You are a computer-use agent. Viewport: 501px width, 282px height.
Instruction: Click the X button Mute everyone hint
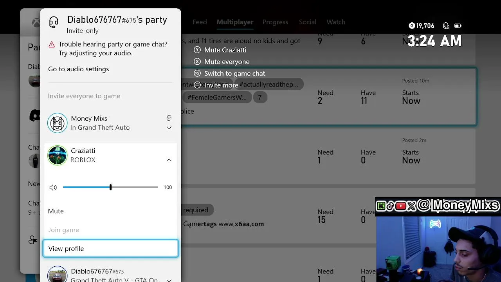222,62
